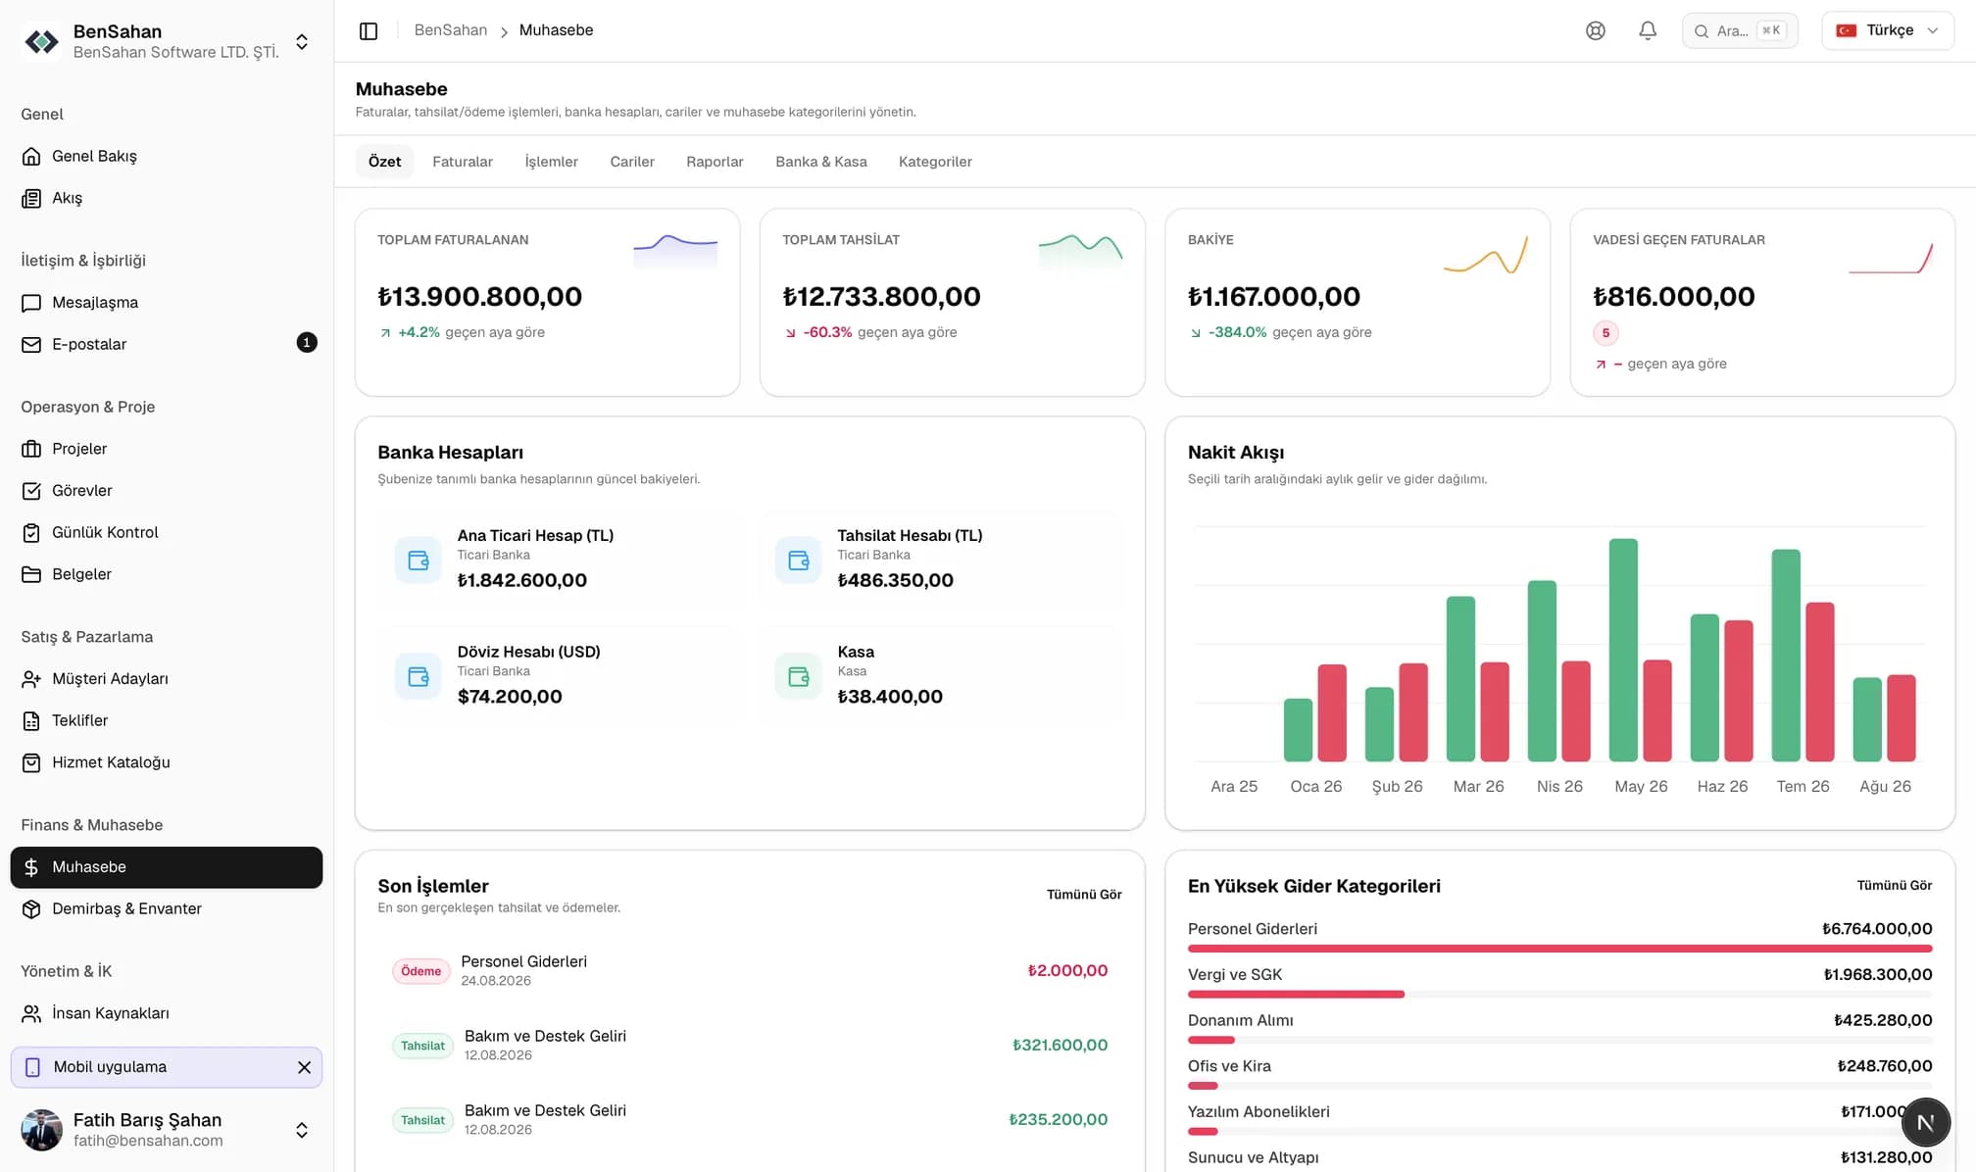Screen dimensions: 1976x1172
Task: Dismiss the Mobil uygulama banner
Action: pos(304,1067)
